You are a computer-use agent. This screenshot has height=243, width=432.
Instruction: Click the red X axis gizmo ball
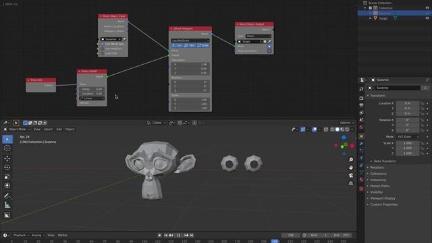pos(352,146)
